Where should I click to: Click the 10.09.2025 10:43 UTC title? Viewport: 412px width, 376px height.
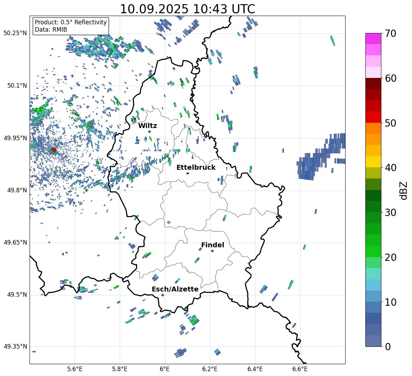pos(187,9)
